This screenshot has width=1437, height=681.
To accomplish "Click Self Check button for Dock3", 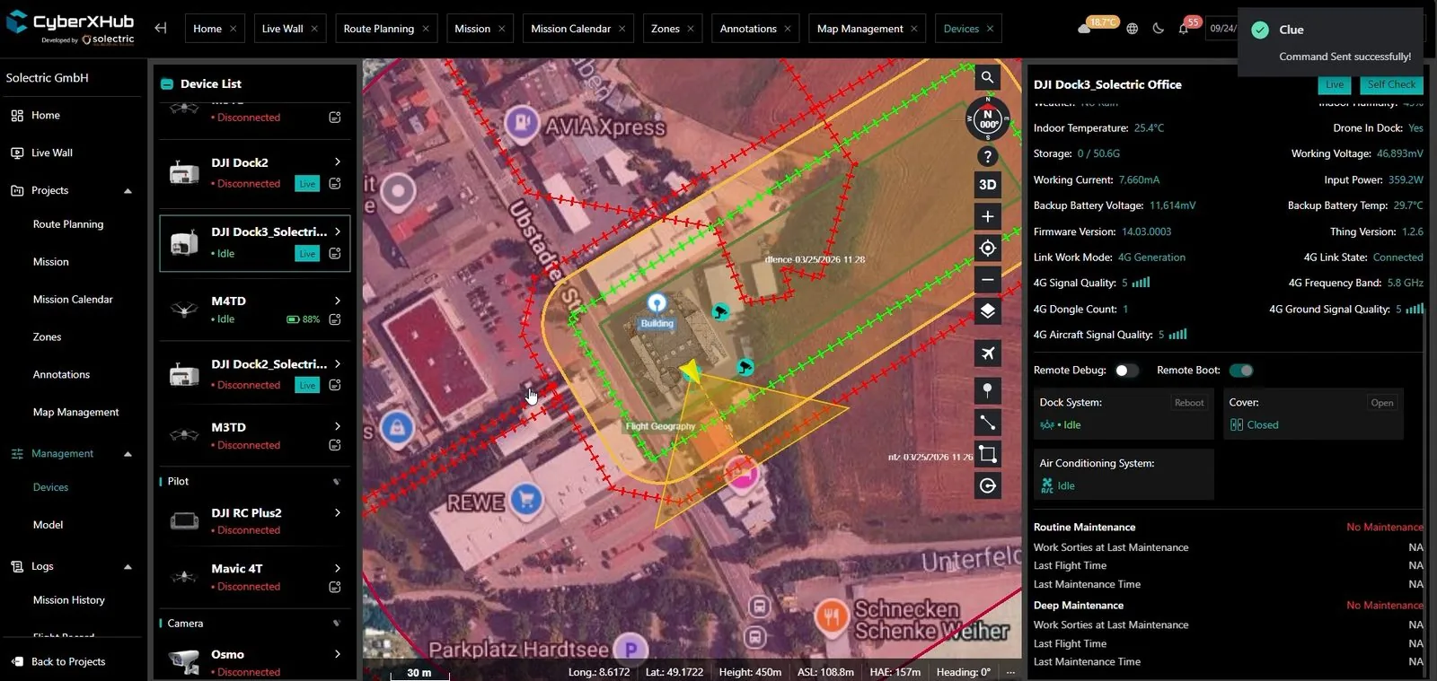I will (1391, 84).
